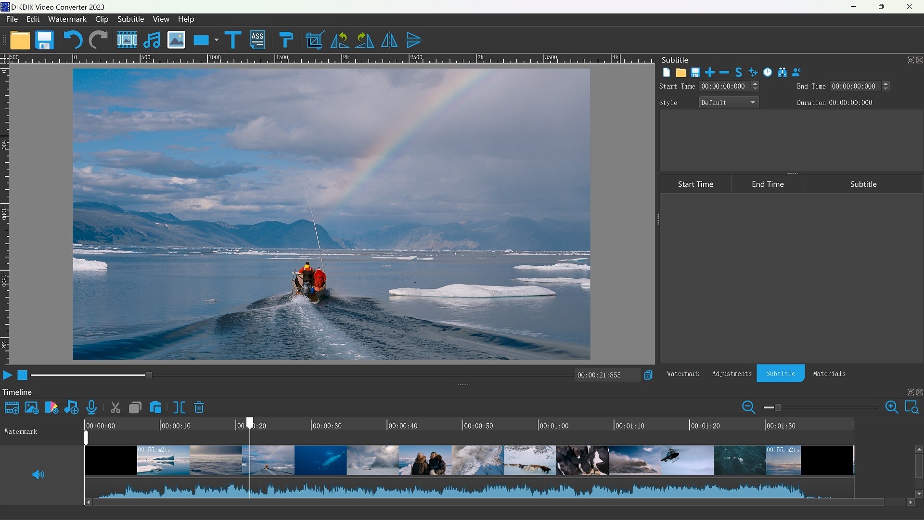Select the rotate left tool
This screenshot has width=924, height=520.
339,40
